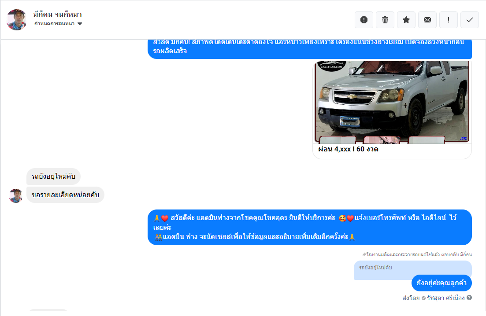Click the spam report exclamation-circle icon
The width and height of the screenshot is (486, 316).
364,20
